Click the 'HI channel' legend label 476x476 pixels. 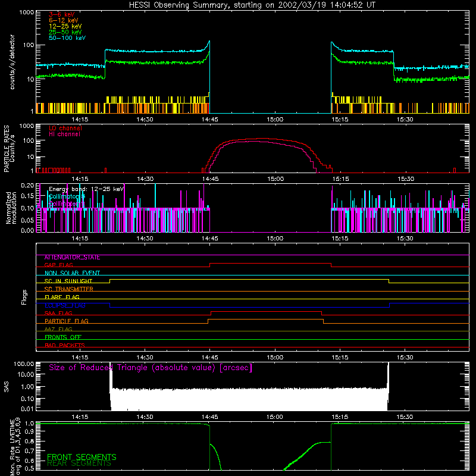[64, 134]
